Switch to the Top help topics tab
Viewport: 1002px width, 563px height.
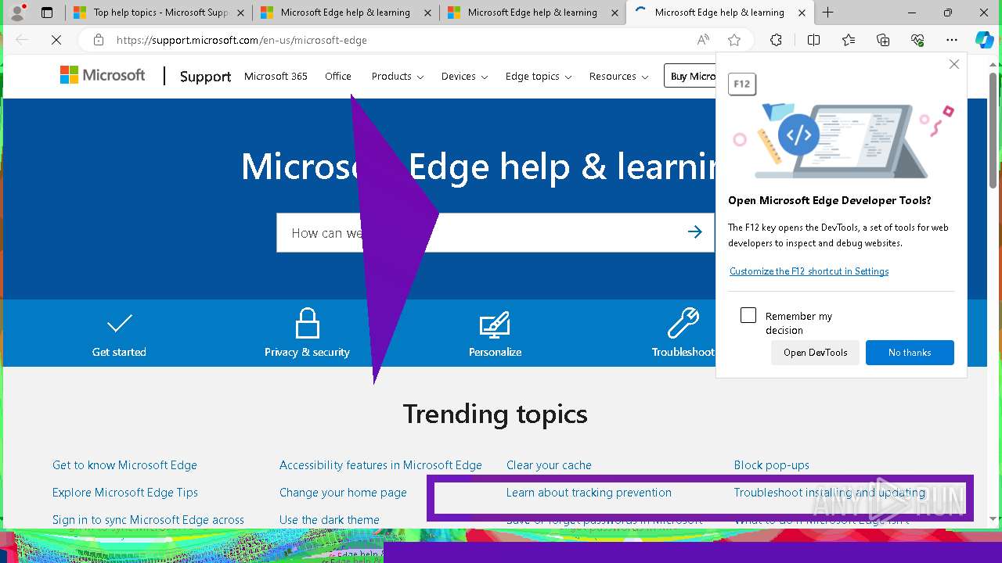(x=159, y=13)
